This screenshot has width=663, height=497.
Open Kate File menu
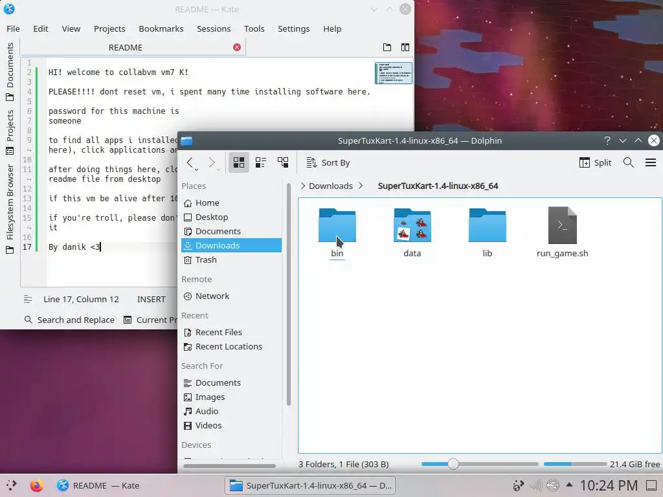pos(13,28)
